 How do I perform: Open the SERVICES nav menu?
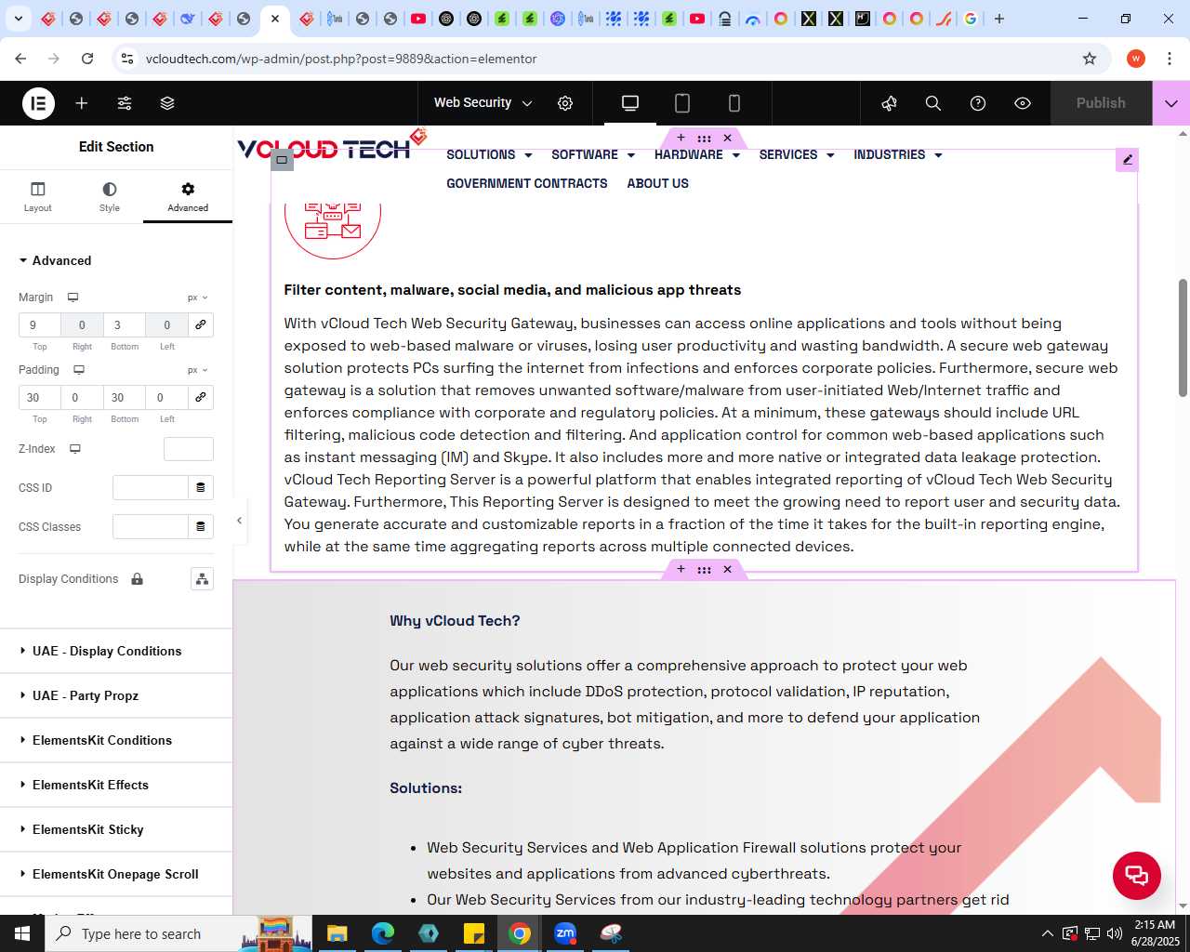coord(797,155)
